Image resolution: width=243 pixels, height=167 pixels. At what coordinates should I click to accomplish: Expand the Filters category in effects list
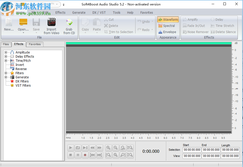point(6,73)
